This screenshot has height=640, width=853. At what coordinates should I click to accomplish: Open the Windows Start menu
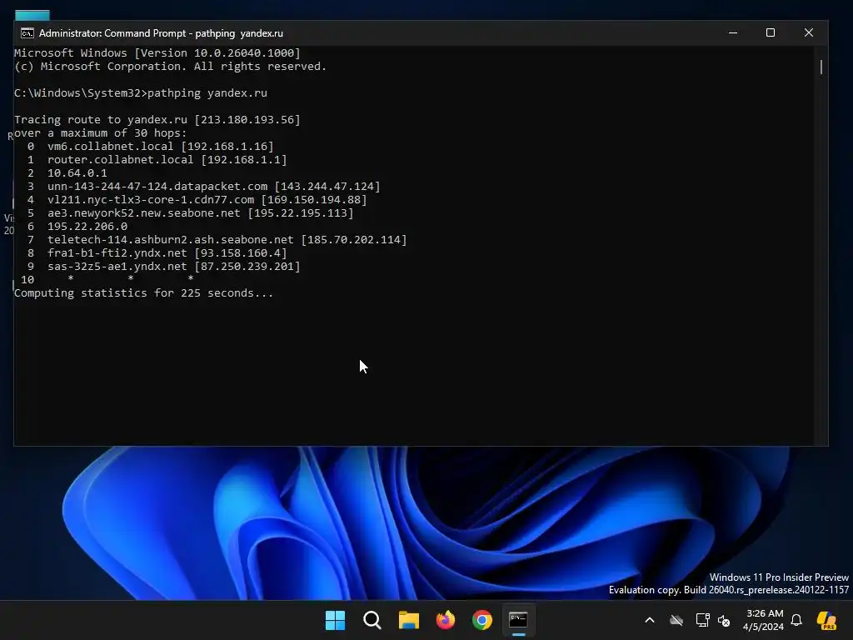click(x=335, y=620)
